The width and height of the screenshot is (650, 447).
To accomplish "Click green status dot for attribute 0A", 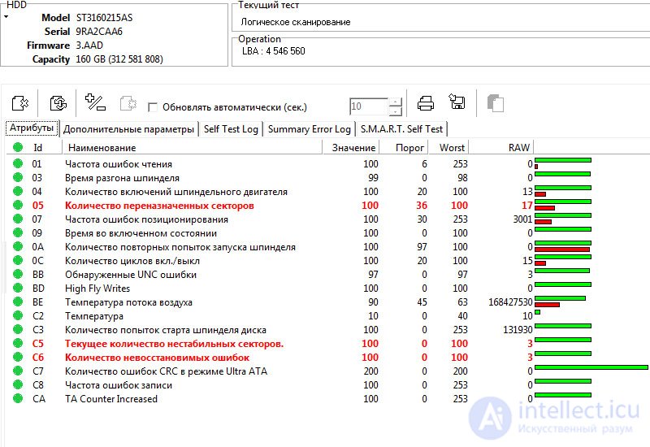I will [x=17, y=246].
